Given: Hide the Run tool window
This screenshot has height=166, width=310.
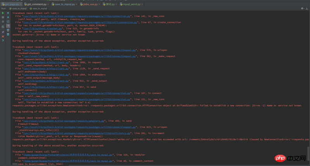Looking at the screenshot, I should pyautogui.click(x=307, y=8).
